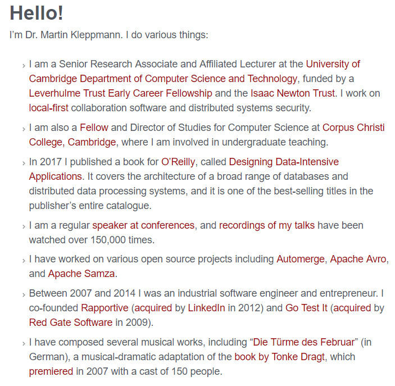Viewport: 395px width, 386px height.
Task: Click the Apache Samza link
Action: point(81,274)
